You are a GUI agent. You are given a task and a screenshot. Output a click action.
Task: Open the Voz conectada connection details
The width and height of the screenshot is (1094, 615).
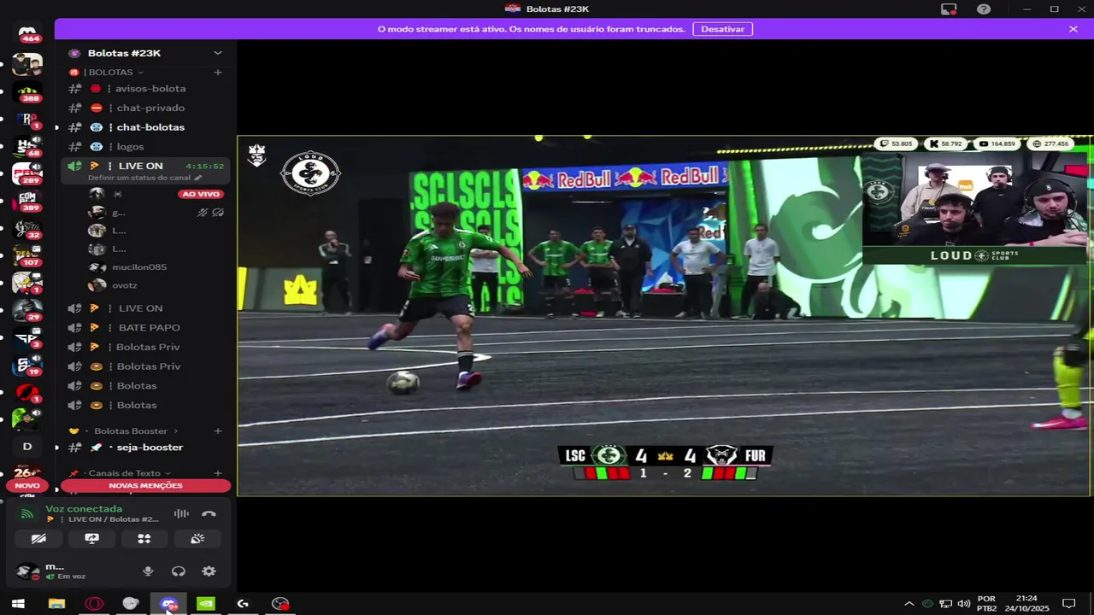pyautogui.click(x=84, y=509)
